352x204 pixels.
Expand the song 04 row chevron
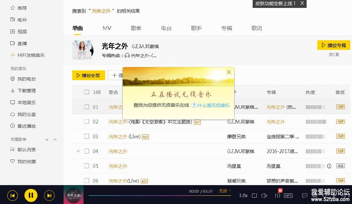tap(78, 151)
